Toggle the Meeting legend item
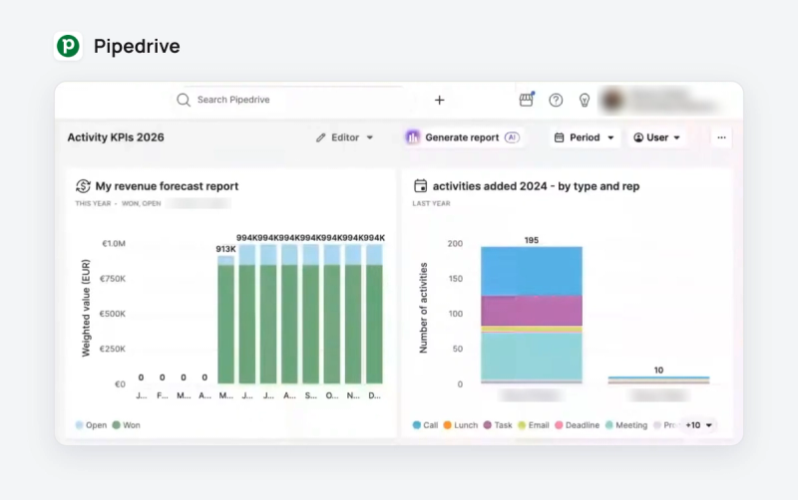Viewport: 798px width, 500px height. coord(626,425)
